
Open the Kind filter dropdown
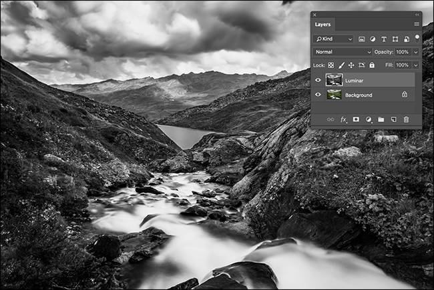pyautogui.click(x=334, y=39)
